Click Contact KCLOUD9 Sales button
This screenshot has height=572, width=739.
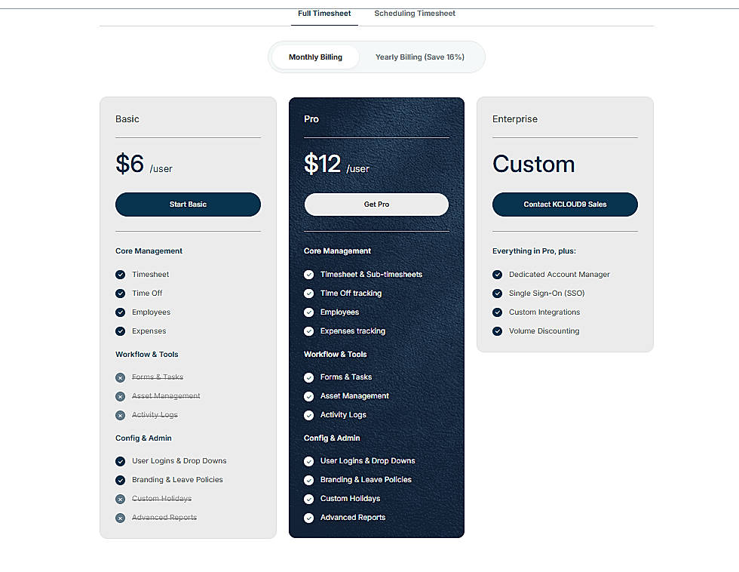565,205
